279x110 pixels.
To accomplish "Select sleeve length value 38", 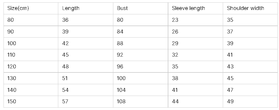I will pos(196,78).
